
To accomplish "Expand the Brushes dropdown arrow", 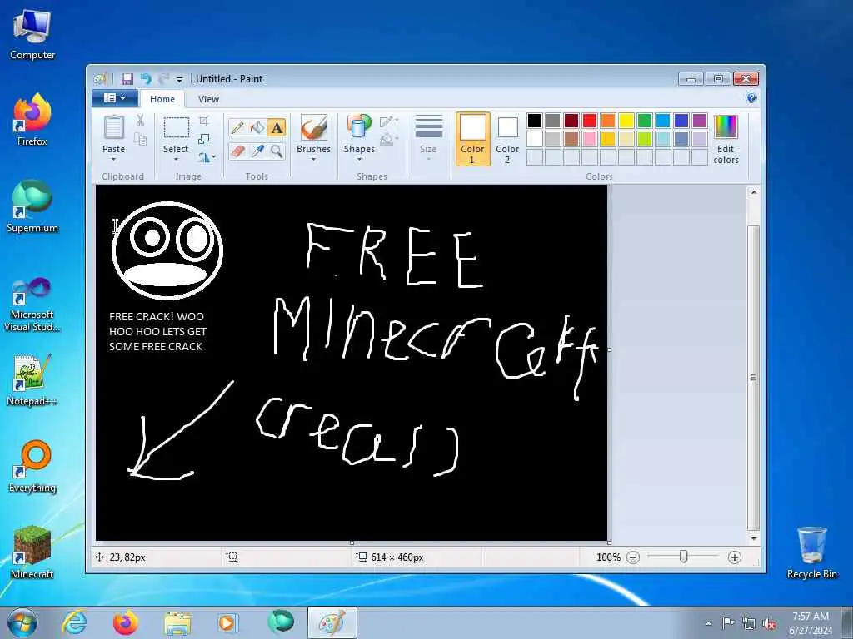I will [x=313, y=159].
